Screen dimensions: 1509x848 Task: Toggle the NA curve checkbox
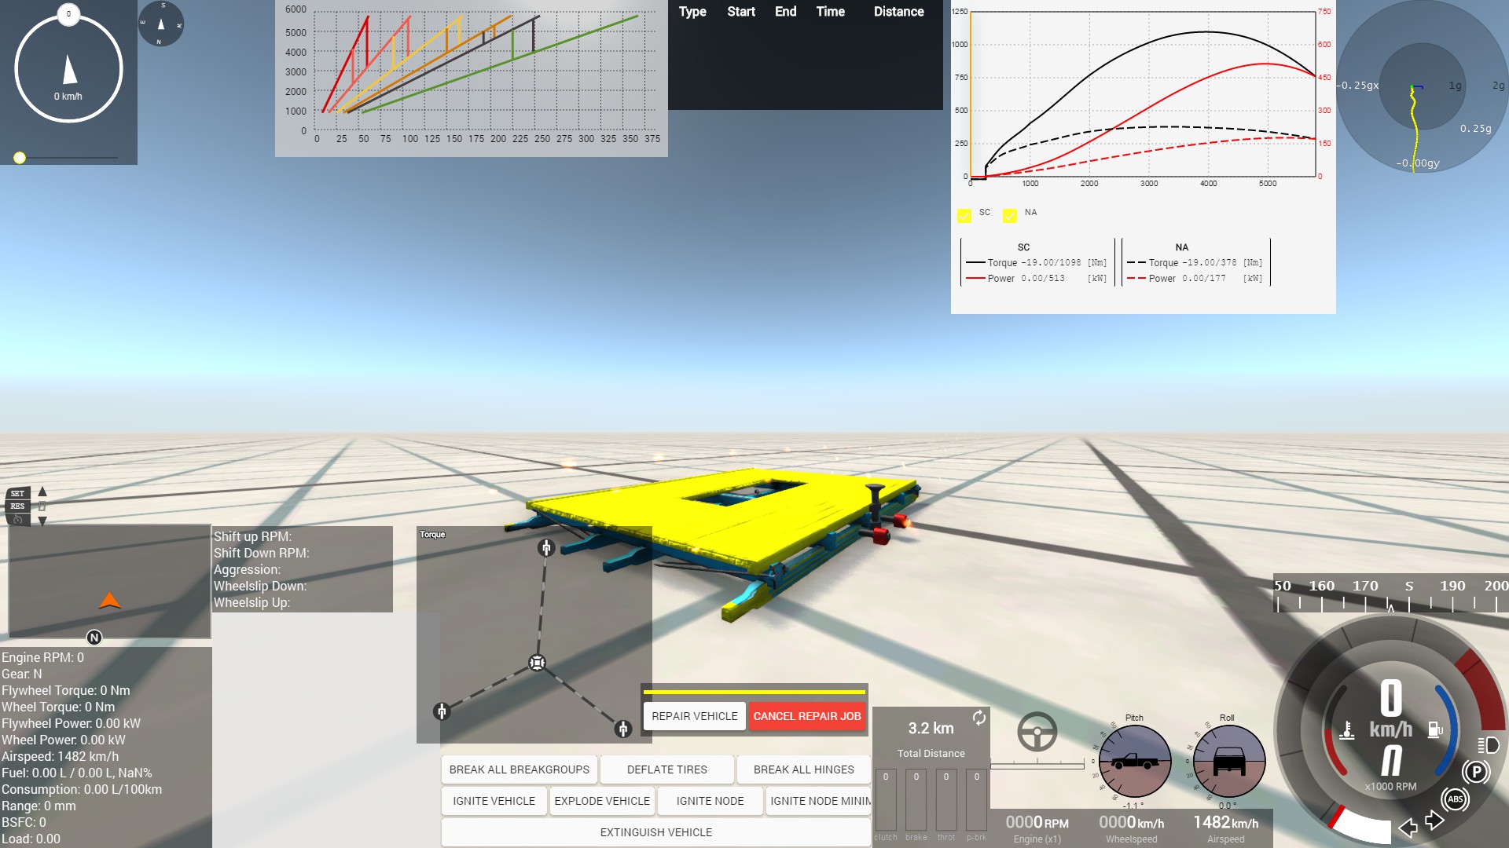(x=1010, y=215)
